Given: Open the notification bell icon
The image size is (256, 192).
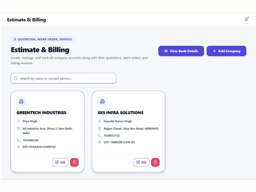Looking at the screenshot, I should 246,19.
